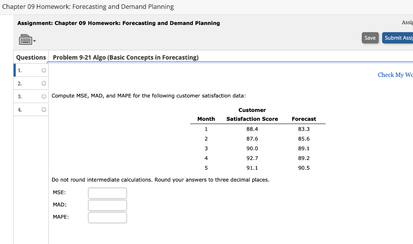The image size is (413, 244).
Task: Click inside the MAPE answer field
Action: [107, 217]
